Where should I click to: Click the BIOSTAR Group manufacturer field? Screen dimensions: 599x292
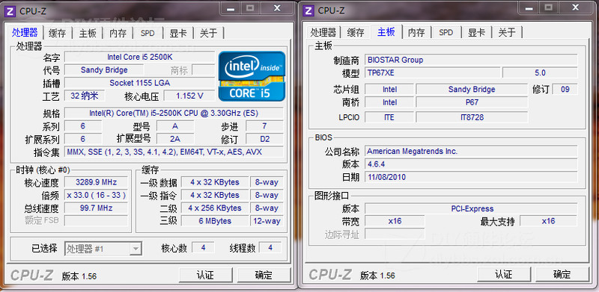(471, 60)
